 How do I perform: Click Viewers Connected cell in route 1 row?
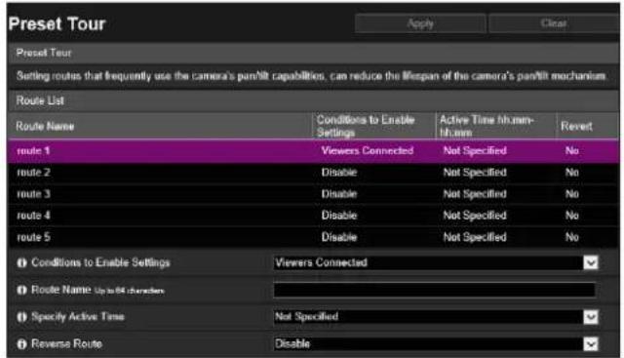coord(368,151)
